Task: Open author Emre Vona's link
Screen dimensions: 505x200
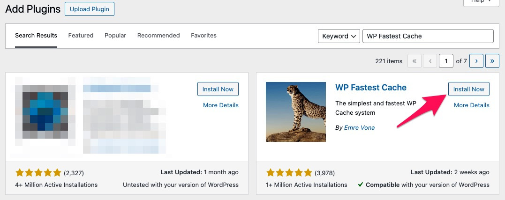Action: pyautogui.click(x=360, y=128)
